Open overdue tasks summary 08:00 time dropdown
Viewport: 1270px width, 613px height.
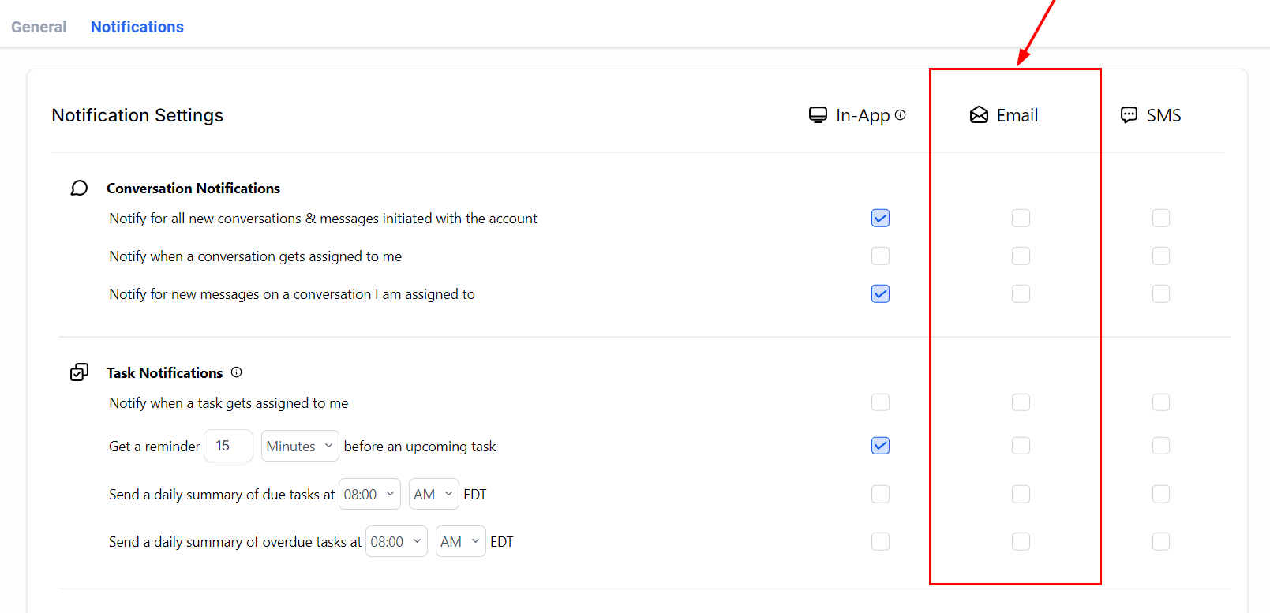395,541
